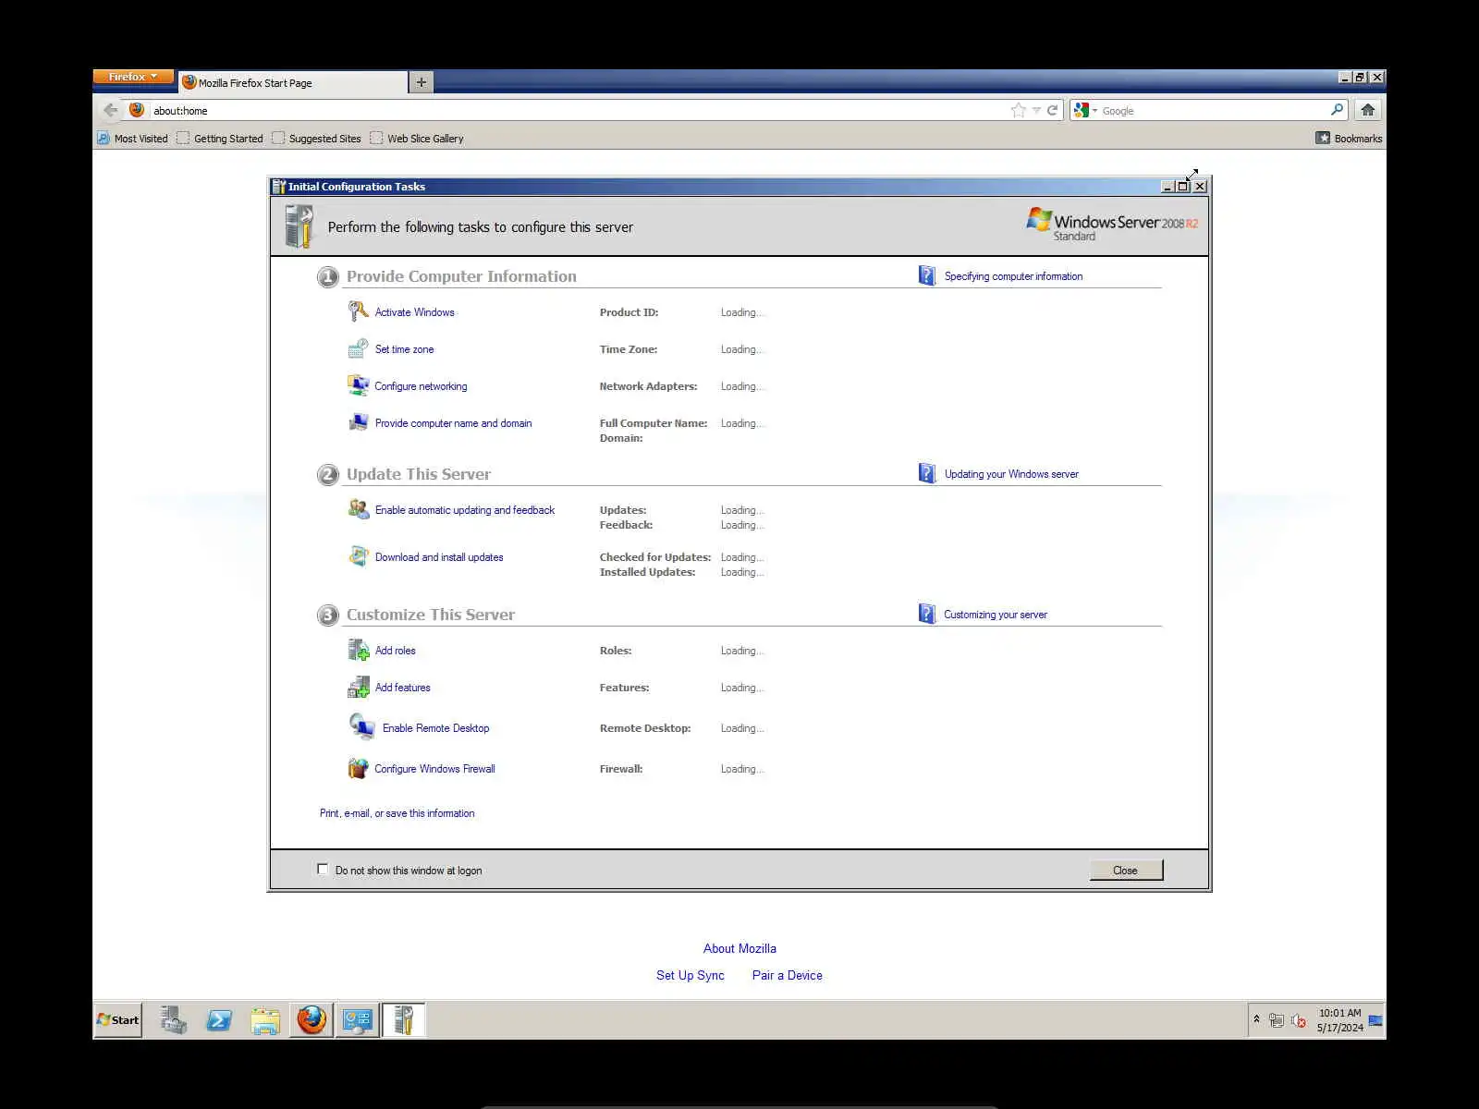Open the Customizing your server help link

point(996,615)
